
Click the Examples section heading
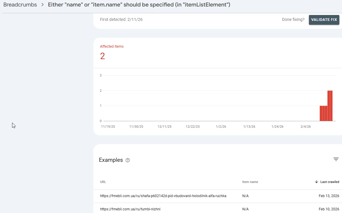(x=111, y=160)
